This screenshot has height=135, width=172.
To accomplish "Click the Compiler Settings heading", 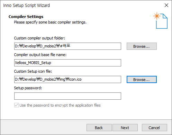I will 26,17.
